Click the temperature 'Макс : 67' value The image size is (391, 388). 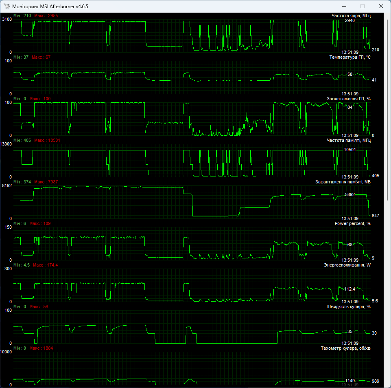click(41, 57)
